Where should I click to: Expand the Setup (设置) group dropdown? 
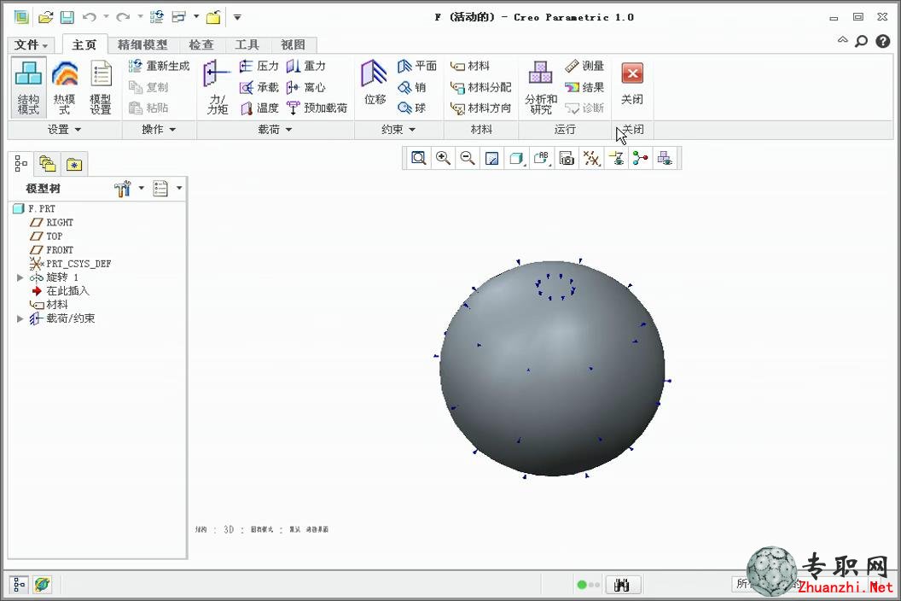64,130
